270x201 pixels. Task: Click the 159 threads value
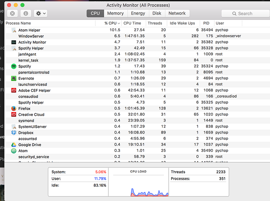pyautogui.click(x=162, y=60)
